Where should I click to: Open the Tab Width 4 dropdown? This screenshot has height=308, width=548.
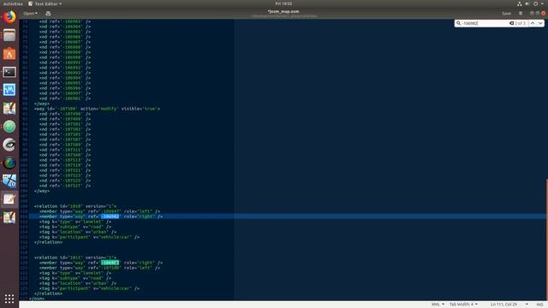click(x=463, y=305)
